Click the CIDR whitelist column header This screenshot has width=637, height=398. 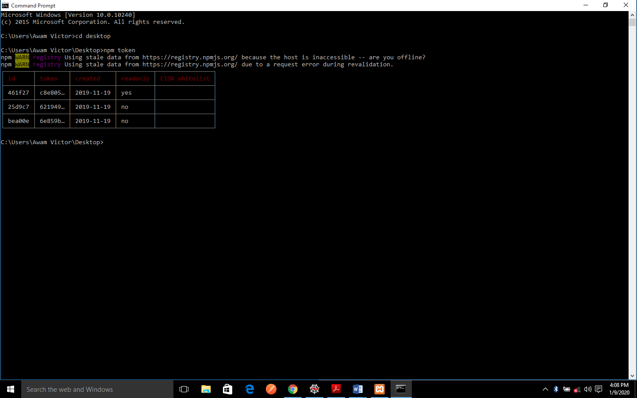pyautogui.click(x=185, y=79)
